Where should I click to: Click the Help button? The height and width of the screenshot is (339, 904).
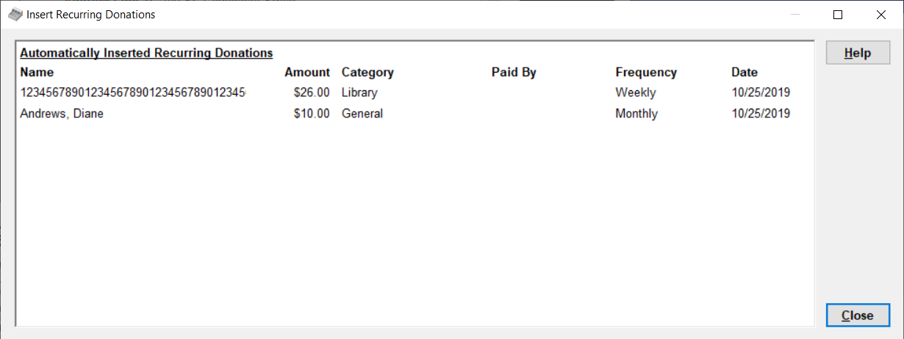(x=858, y=53)
